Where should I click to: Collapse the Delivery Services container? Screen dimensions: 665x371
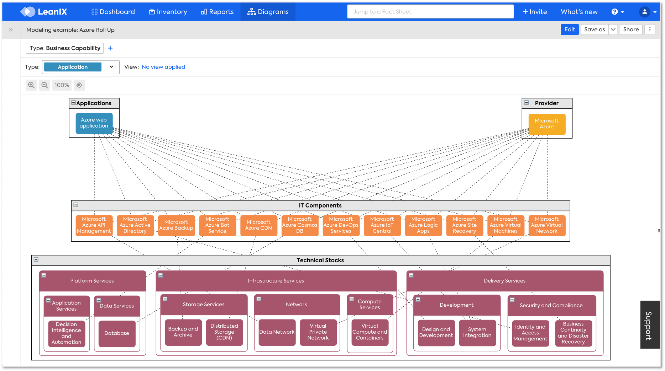411,275
